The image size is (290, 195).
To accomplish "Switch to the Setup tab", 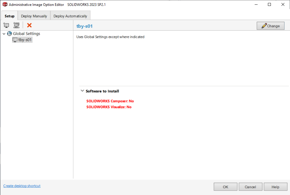I will [9, 16].
